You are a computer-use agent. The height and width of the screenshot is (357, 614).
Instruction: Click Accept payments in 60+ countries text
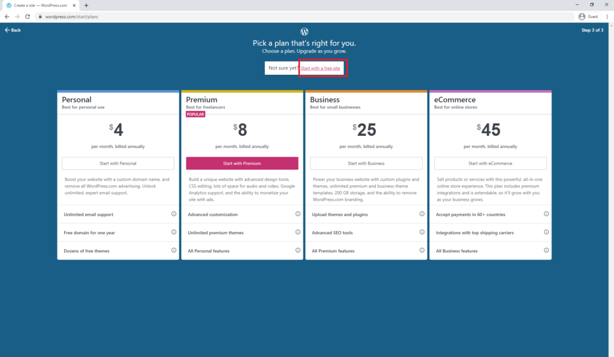point(471,214)
